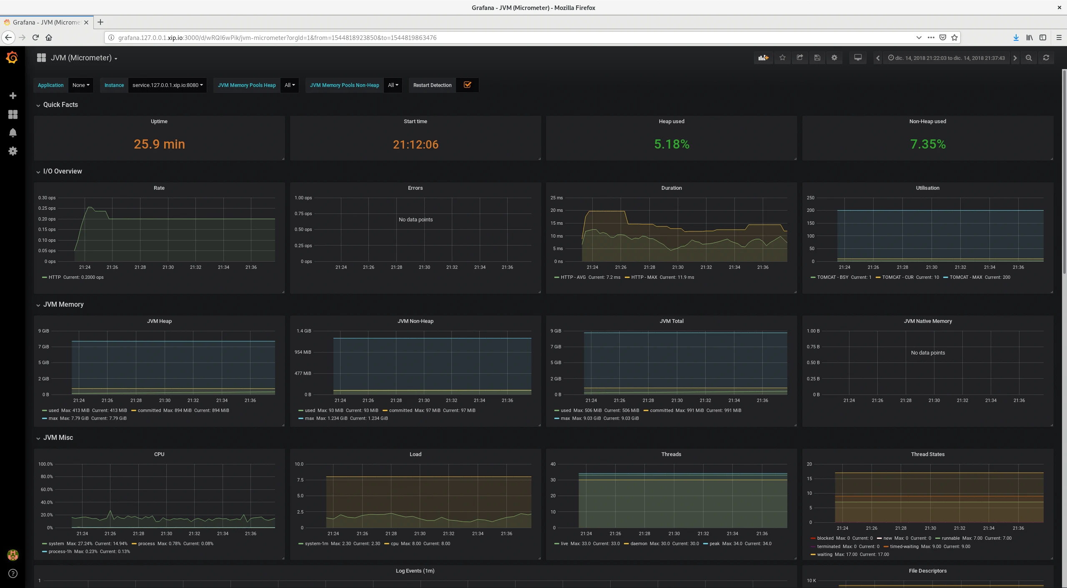Star this dashboard as favorite
The image size is (1067, 588).
(782, 58)
